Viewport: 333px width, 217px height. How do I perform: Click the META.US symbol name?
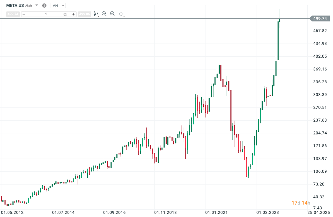click(x=15, y=6)
